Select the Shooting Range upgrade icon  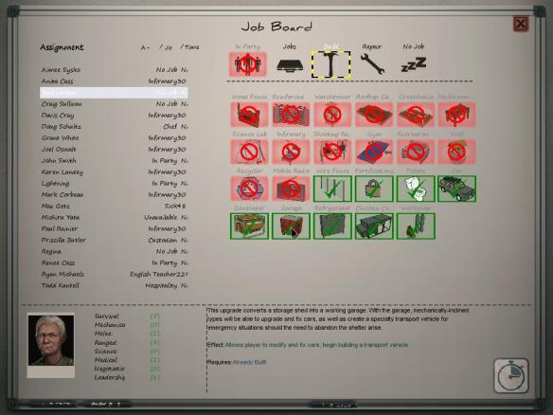coord(332,152)
